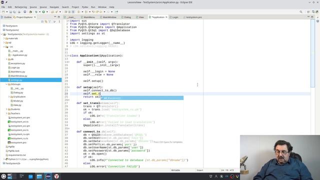Screen dimensions: 320x180
Task: Open the Refactoring menu
Action: [20, 7]
